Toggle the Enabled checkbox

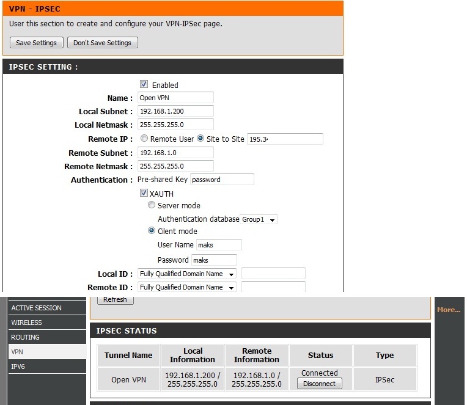[144, 85]
